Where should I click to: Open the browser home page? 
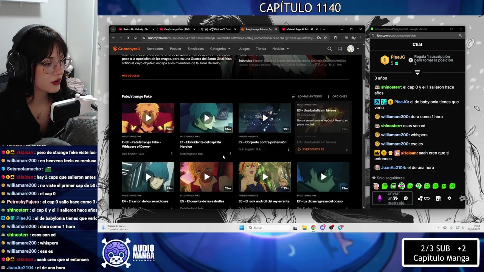click(135, 38)
